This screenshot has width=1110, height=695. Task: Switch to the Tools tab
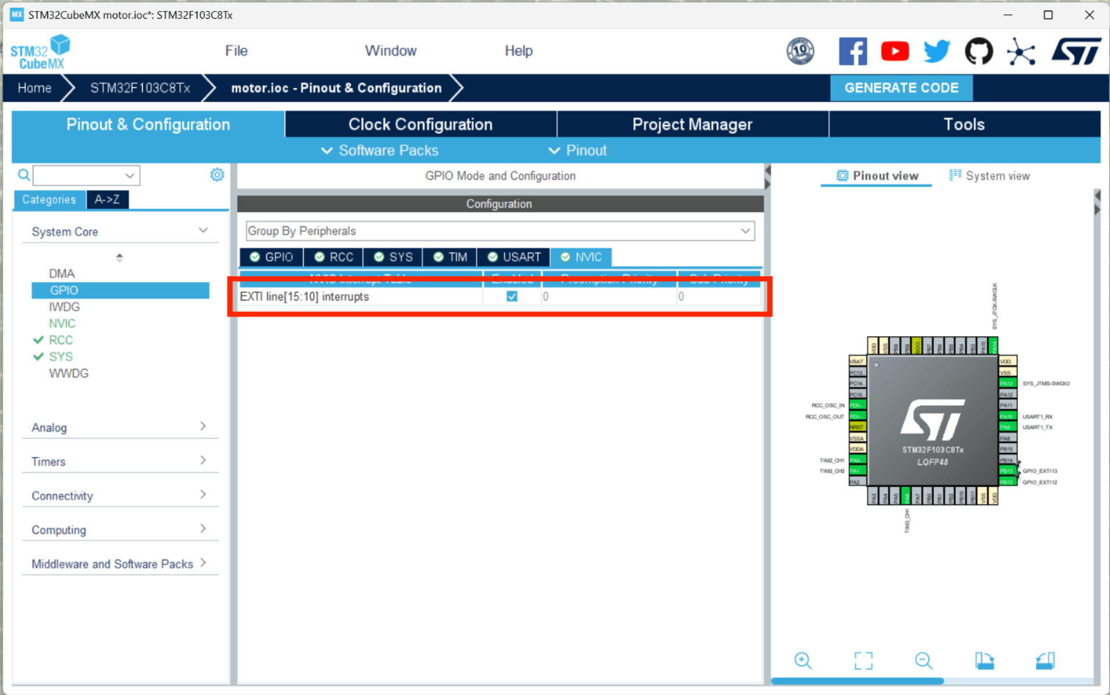(x=964, y=124)
